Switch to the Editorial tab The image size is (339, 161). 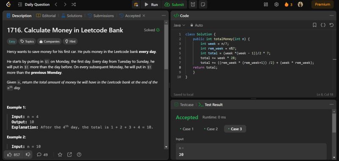(x=46, y=16)
